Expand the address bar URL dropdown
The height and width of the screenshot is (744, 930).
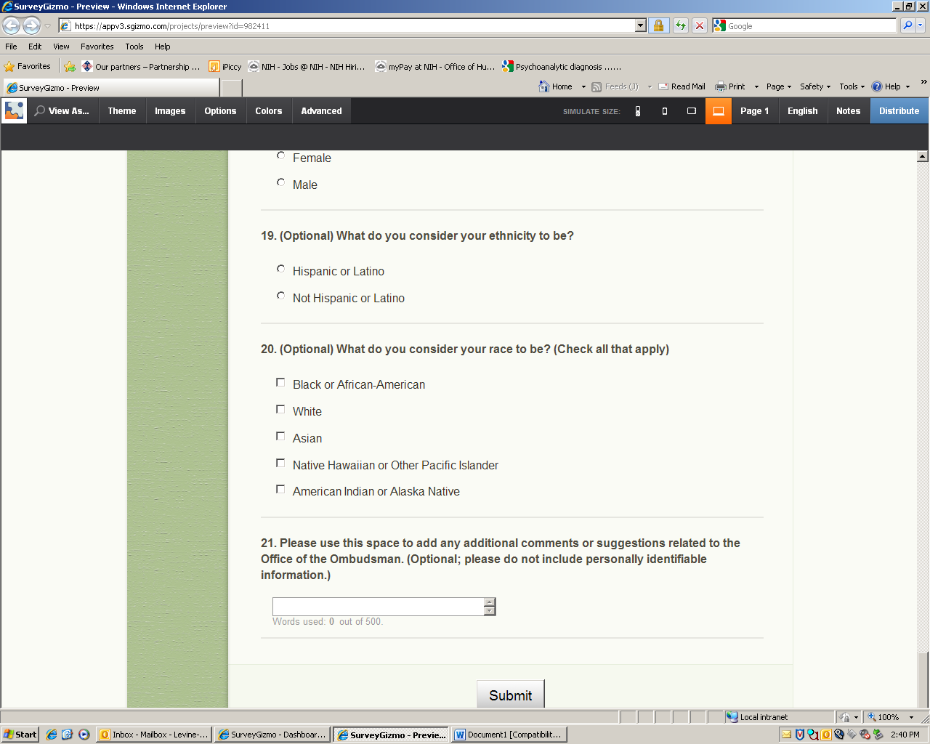pos(640,25)
